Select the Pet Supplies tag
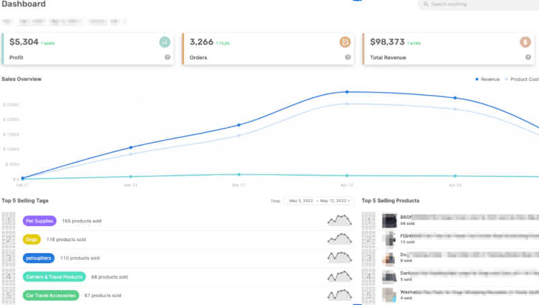539x305 pixels. [x=40, y=221]
